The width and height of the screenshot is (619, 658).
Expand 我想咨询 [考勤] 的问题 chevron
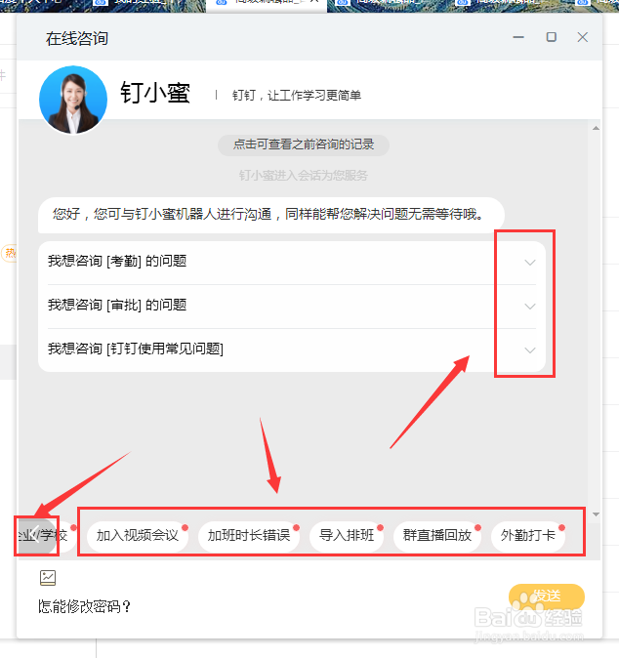(x=530, y=263)
